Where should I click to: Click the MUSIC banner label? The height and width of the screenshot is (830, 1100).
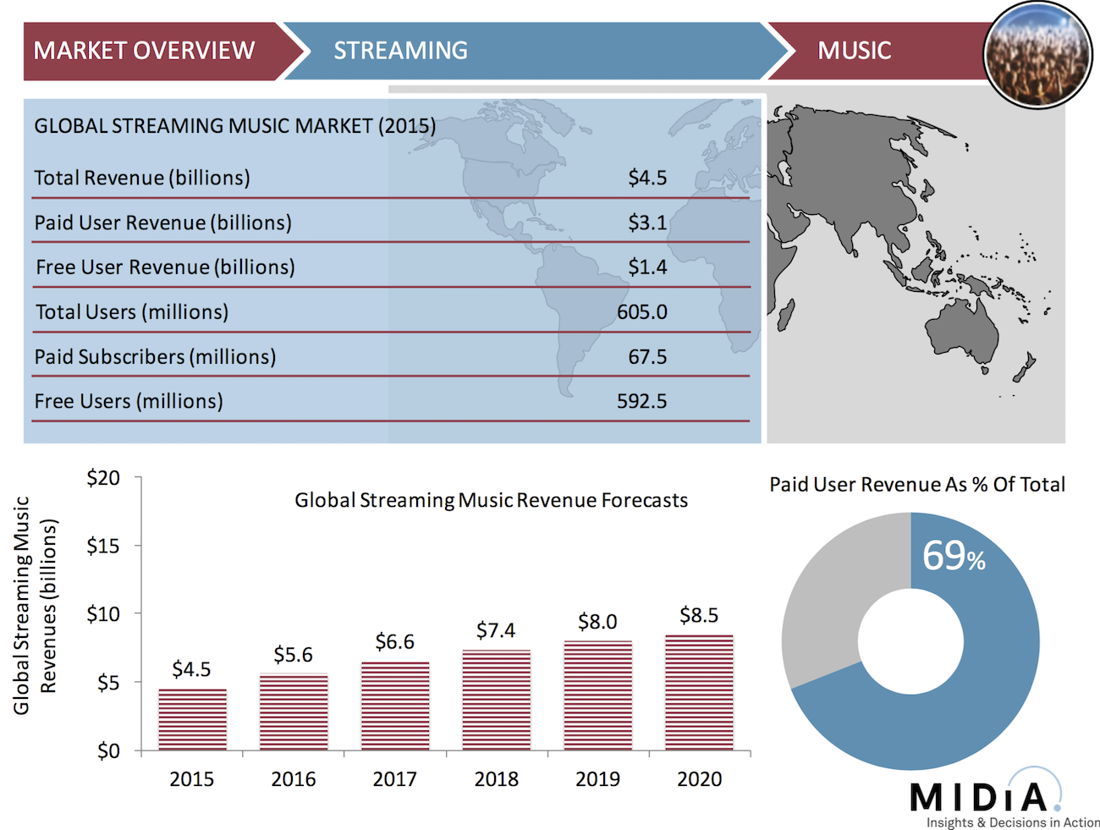[x=854, y=51]
